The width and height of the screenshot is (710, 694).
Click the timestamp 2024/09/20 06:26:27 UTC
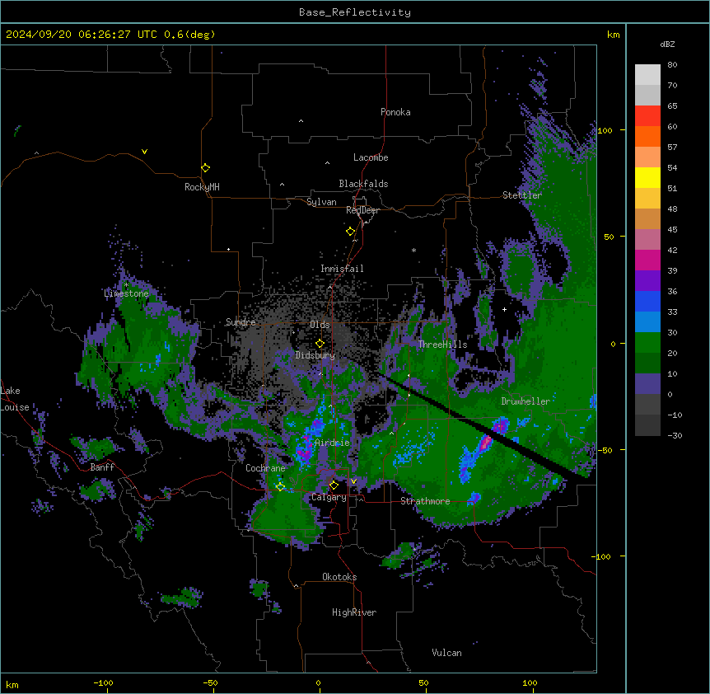[x=82, y=35]
